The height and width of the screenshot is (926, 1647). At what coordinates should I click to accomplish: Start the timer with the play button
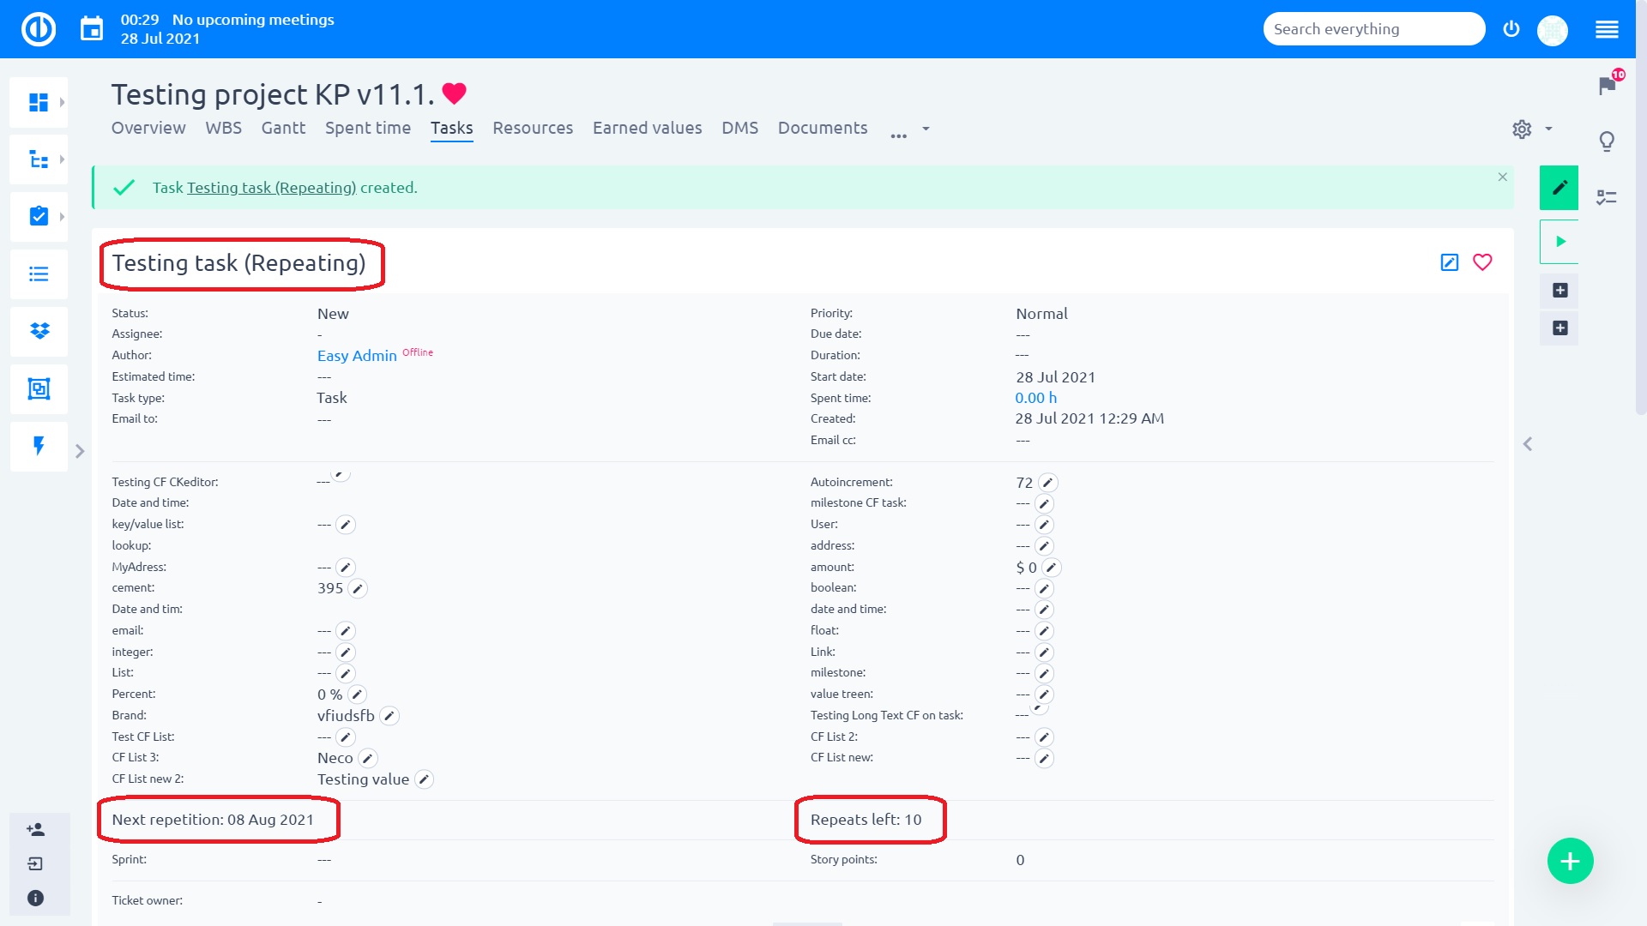point(1560,242)
